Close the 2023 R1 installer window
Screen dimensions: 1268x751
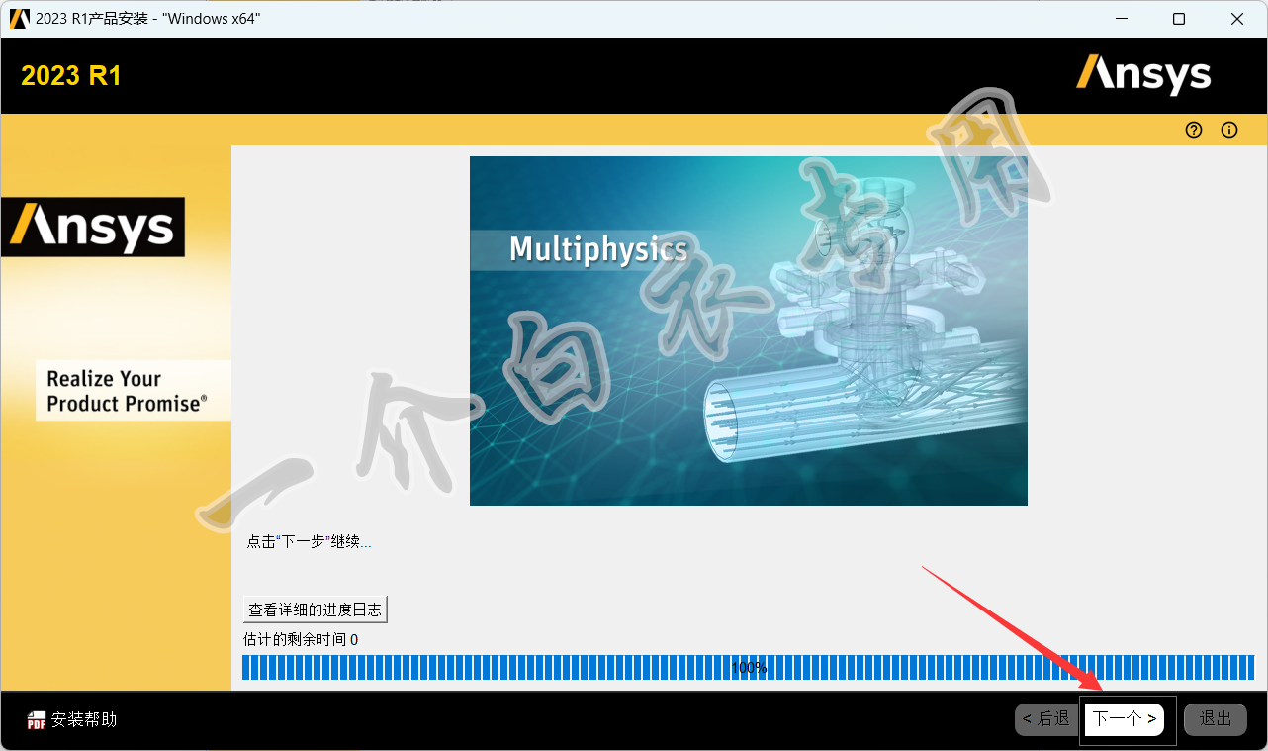[x=1237, y=19]
